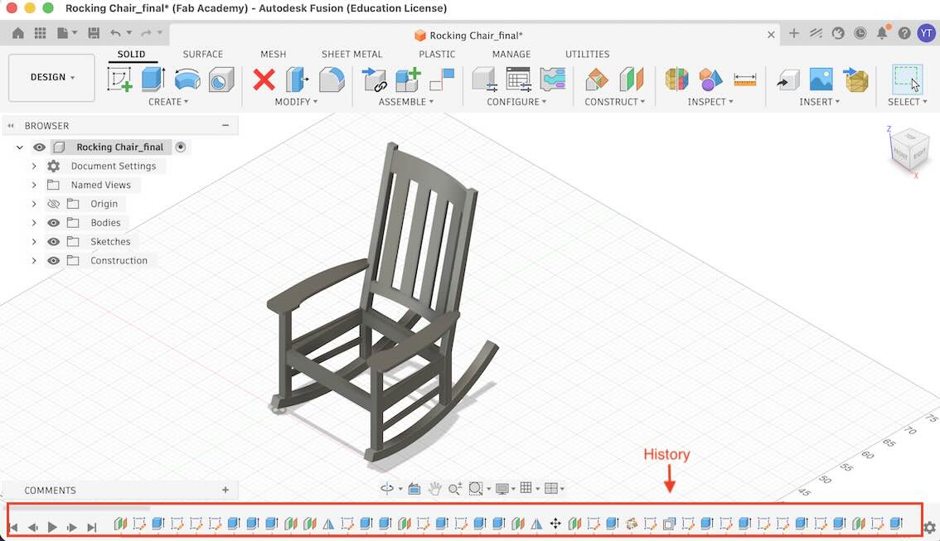
Task: Open the INSPECT dropdown menu
Action: click(x=710, y=102)
